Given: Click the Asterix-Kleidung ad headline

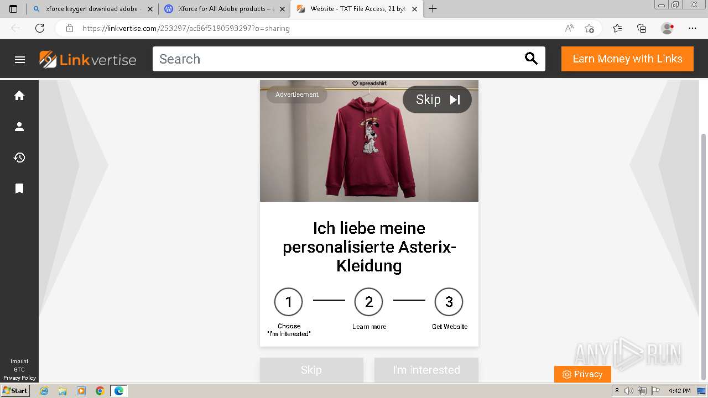Looking at the screenshot, I should [369, 247].
